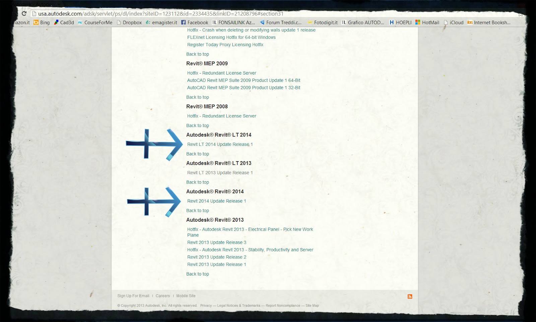Subscribe via the RSS feed icon

(x=410, y=296)
